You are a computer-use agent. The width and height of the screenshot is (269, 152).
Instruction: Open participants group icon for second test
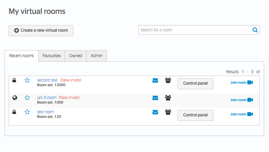pos(168,80)
